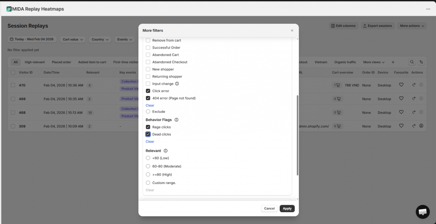Open the Cart value filter dropdown
Screen dimensions: 436x224
click(x=74, y=40)
